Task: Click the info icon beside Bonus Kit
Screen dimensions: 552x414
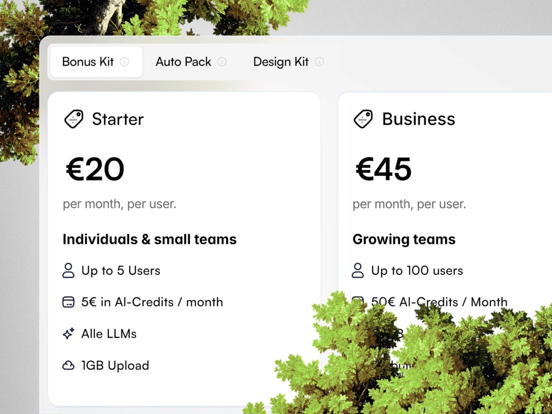Action: (x=124, y=62)
